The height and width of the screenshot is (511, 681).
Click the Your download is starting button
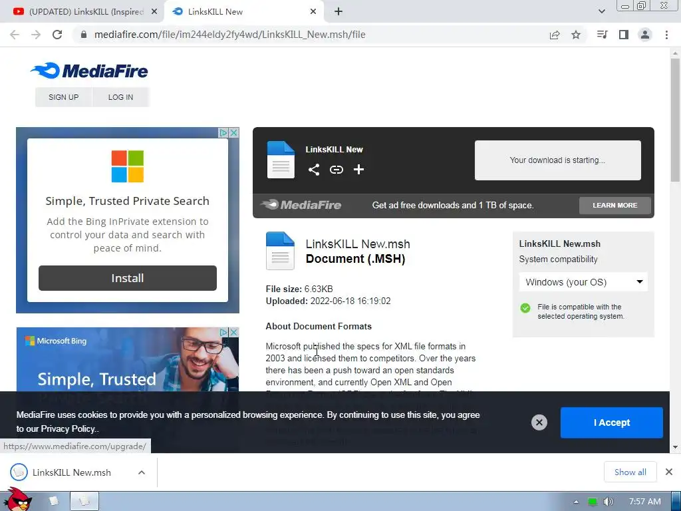[558, 160]
